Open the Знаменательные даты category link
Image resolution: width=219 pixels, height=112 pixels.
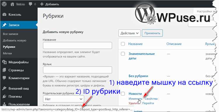(x=142, y=56)
